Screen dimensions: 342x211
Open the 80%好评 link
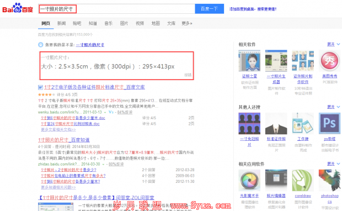tap(116, 164)
